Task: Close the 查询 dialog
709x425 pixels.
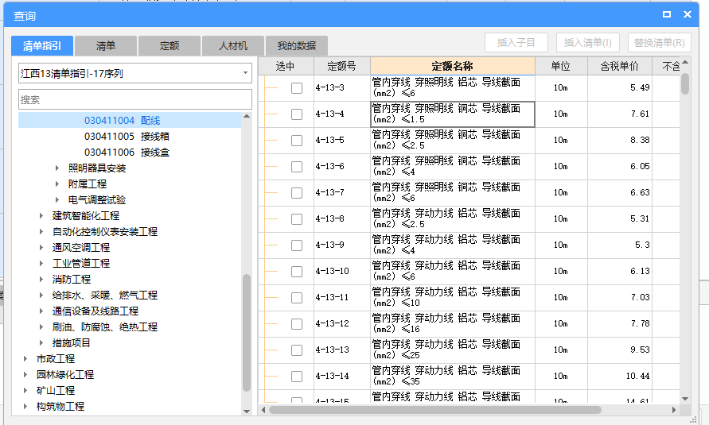Action: [x=688, y=14]
